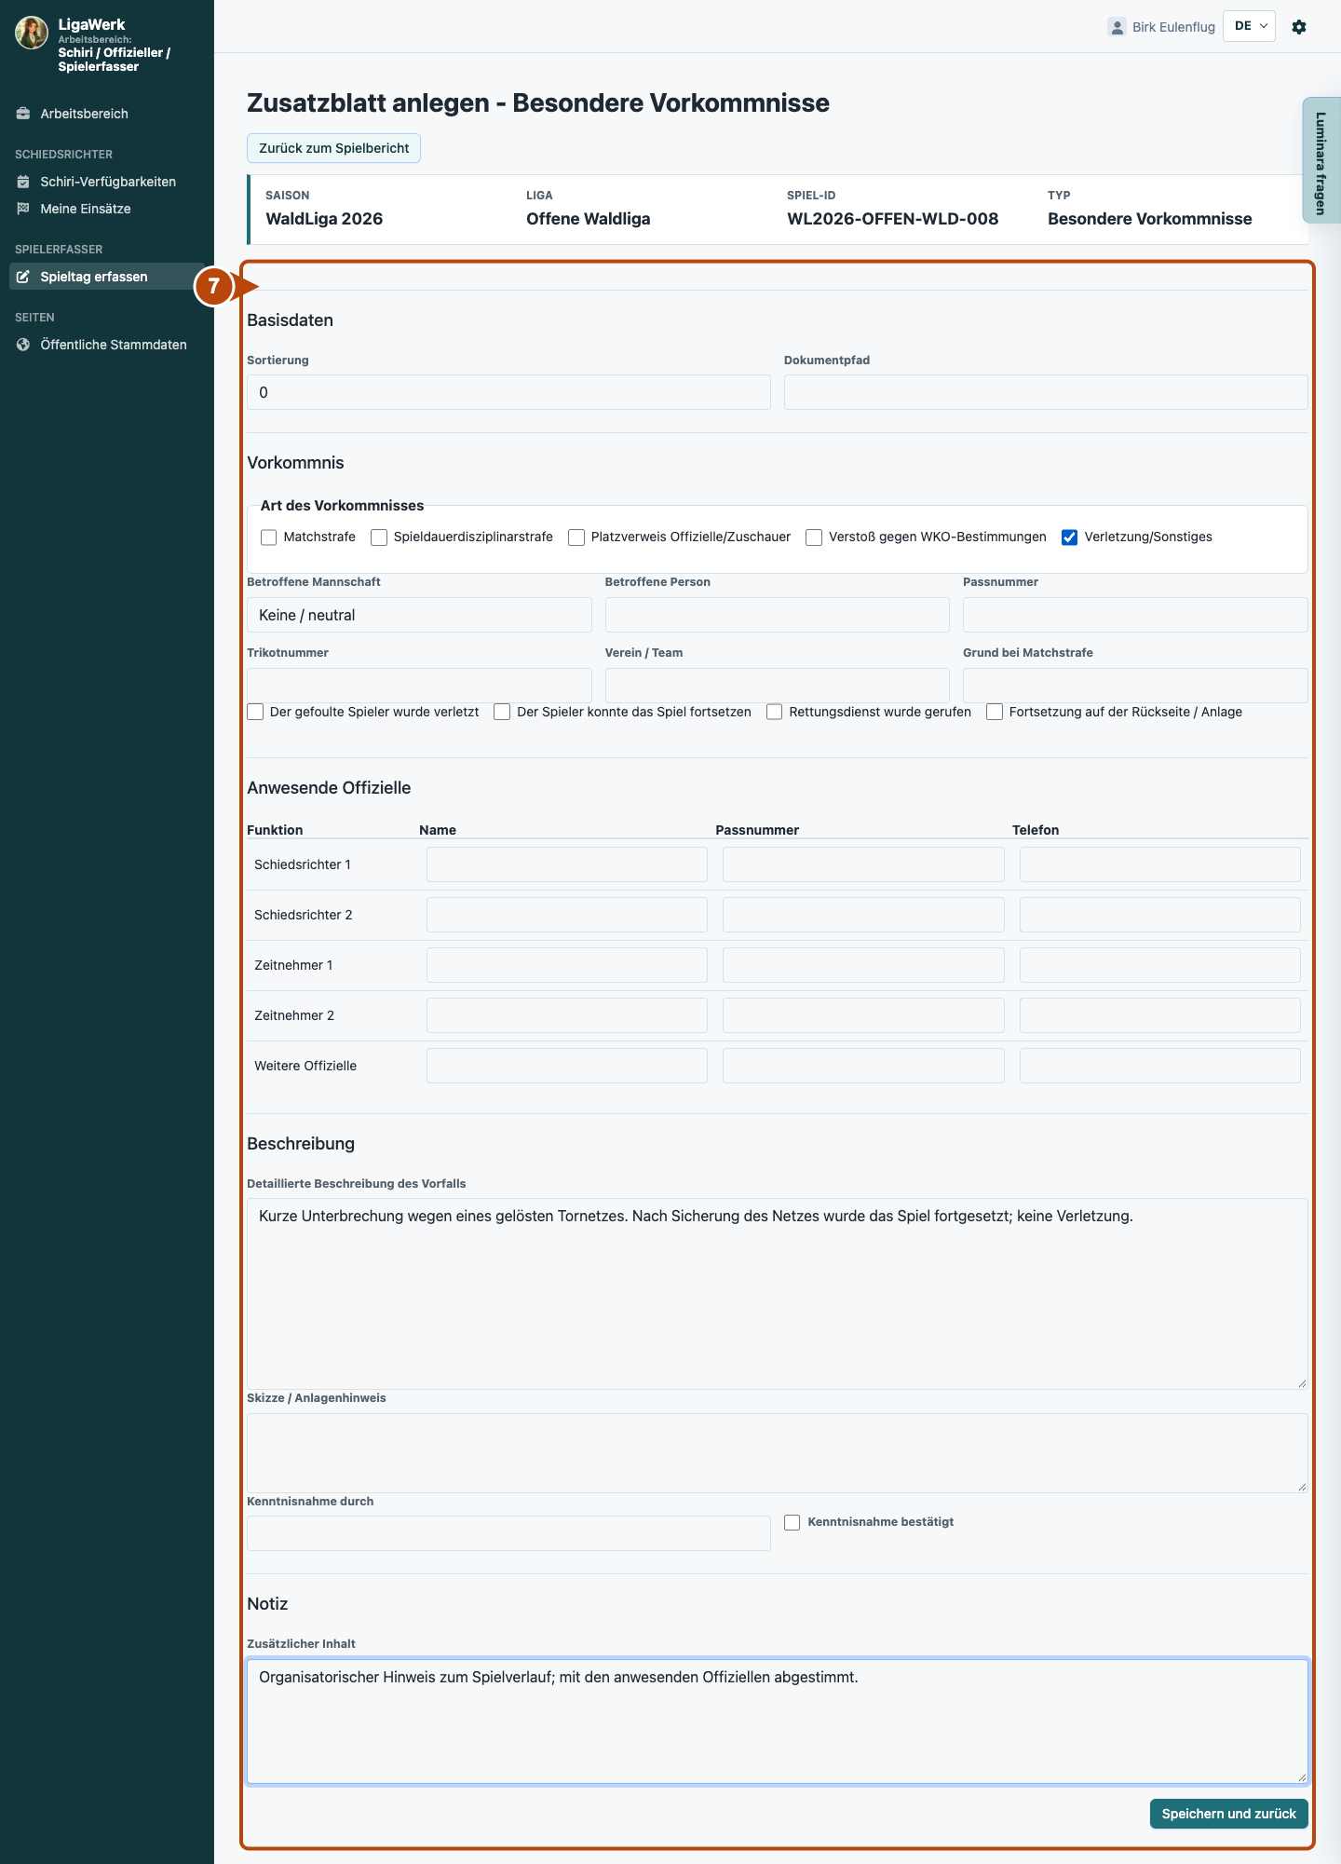Click the Öffentliche Stammdaten globe icon
Image resolution: width=1341 pixels, height=1864 pixels.
[23, 345]
